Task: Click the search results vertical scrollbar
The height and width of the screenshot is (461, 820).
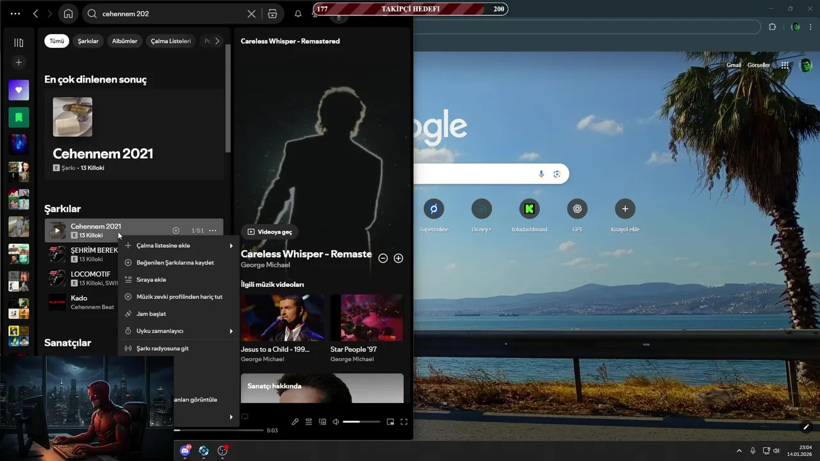Action: [227, 99]
